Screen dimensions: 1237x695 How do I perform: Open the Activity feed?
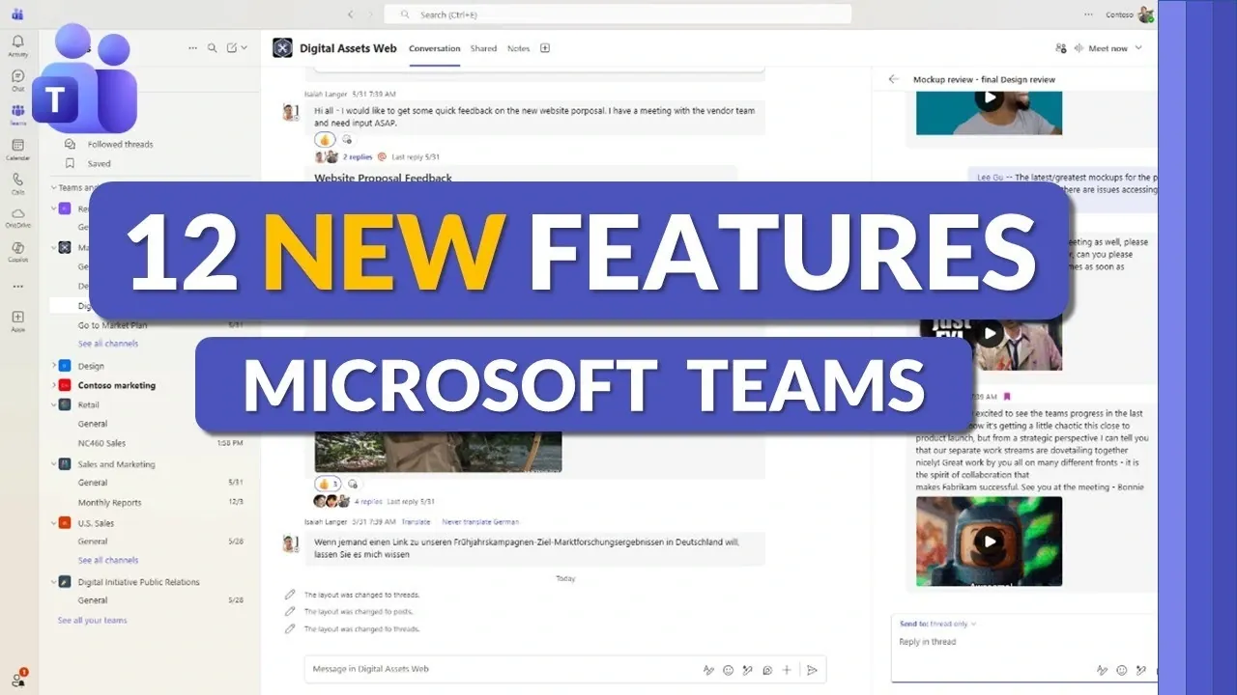tap(17, 42)
